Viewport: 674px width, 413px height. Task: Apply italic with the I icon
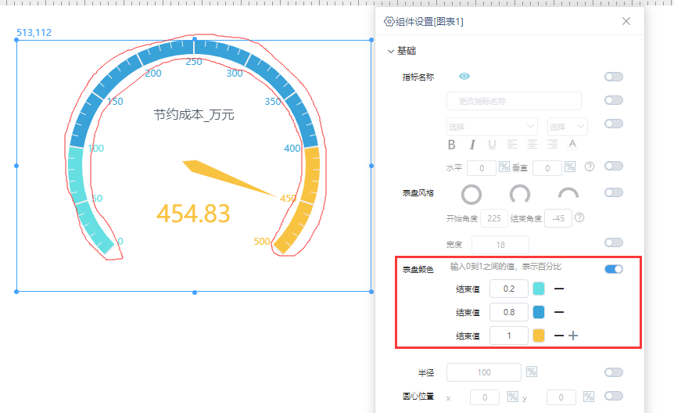pos(472,145)
